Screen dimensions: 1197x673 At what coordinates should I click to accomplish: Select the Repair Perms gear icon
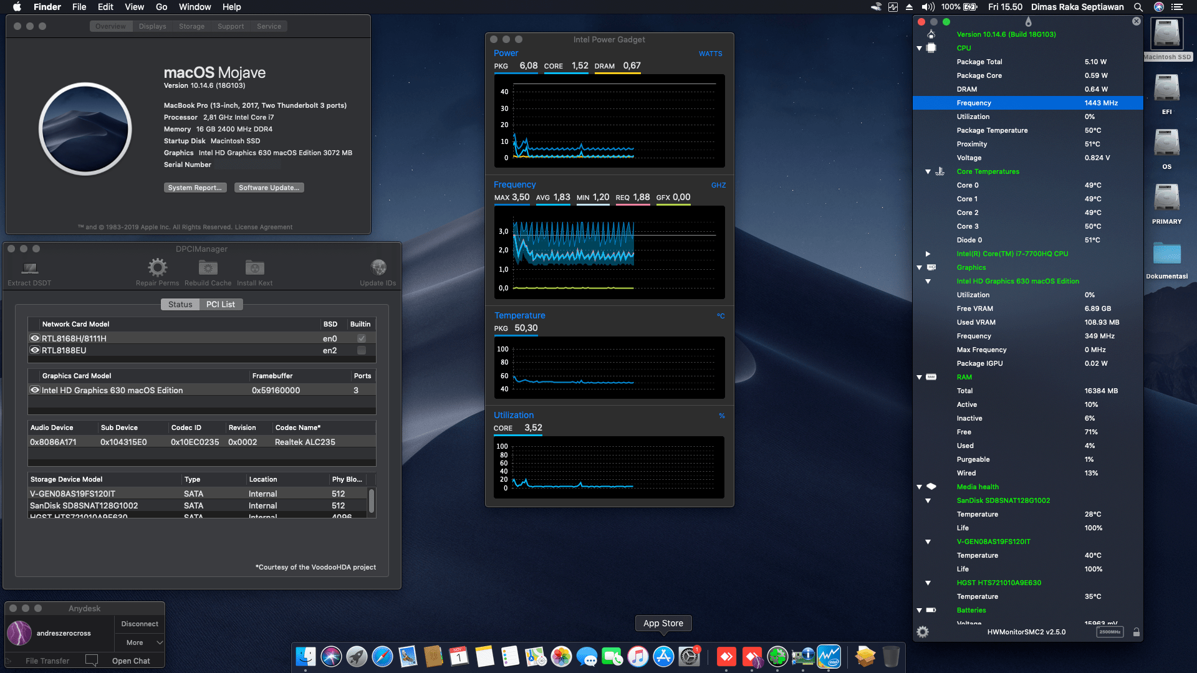[158, 268]
